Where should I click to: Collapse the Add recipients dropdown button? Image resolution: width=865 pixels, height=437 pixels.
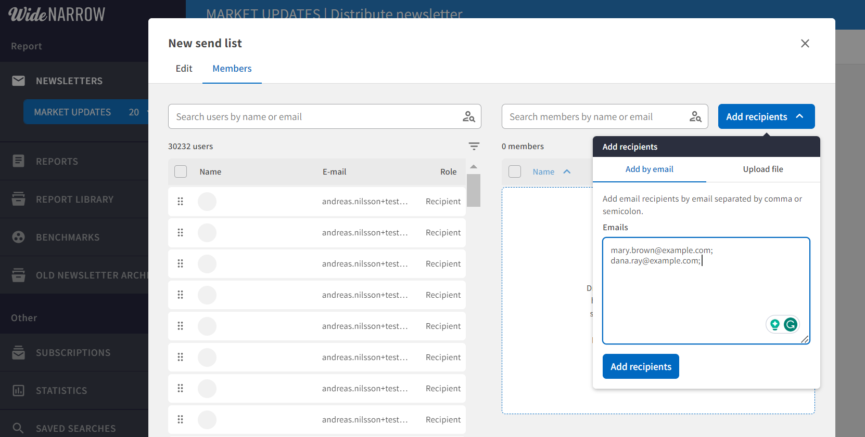pyautogui.click(x=766, y=116)
